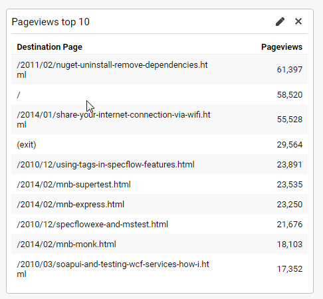Click the pencil edit widget icon
The height and width of the screenshot is (299, 323).
280,22
